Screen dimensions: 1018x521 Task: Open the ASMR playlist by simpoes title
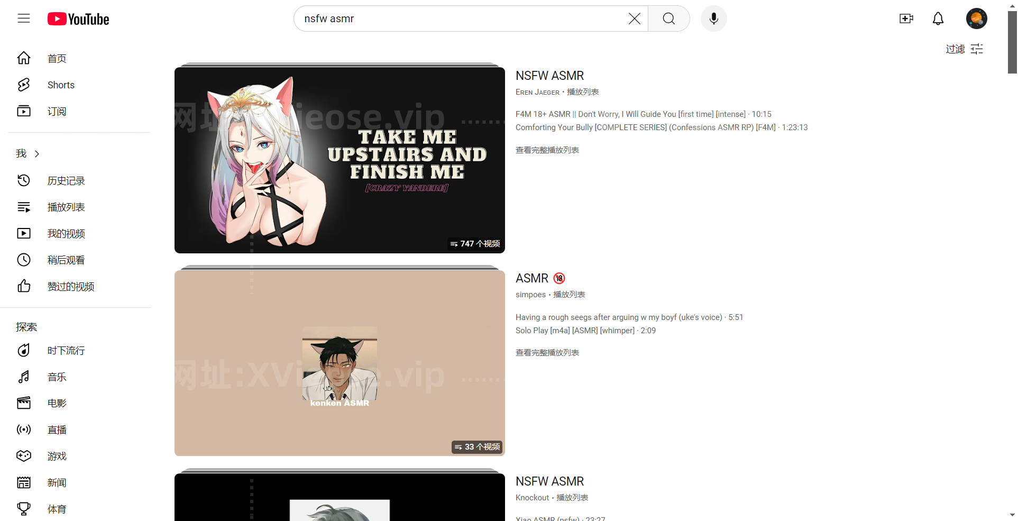540,278
